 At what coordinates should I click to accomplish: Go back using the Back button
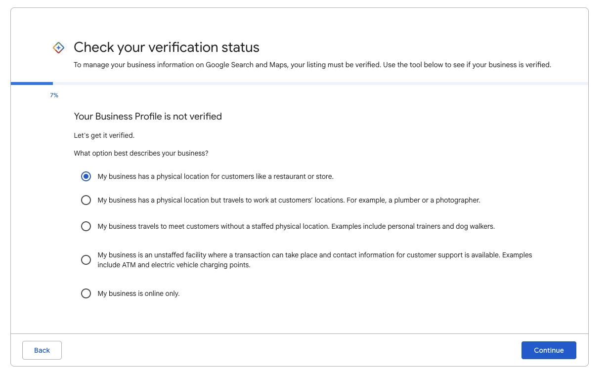coord(42,350)
